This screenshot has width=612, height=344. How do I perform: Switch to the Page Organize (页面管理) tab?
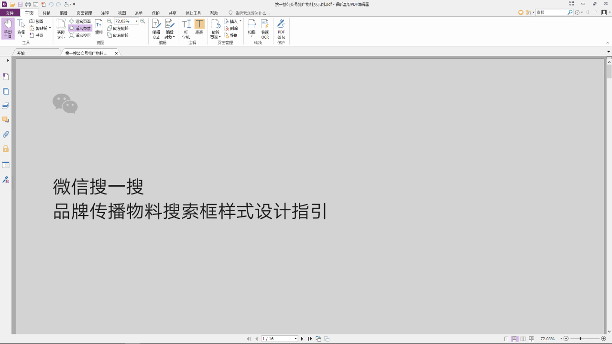[x=84, y=13]
